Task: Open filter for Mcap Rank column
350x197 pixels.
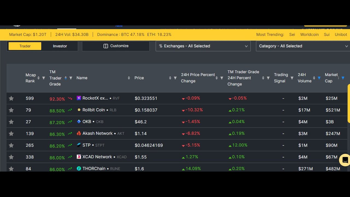Action: (x=43, y=78)
